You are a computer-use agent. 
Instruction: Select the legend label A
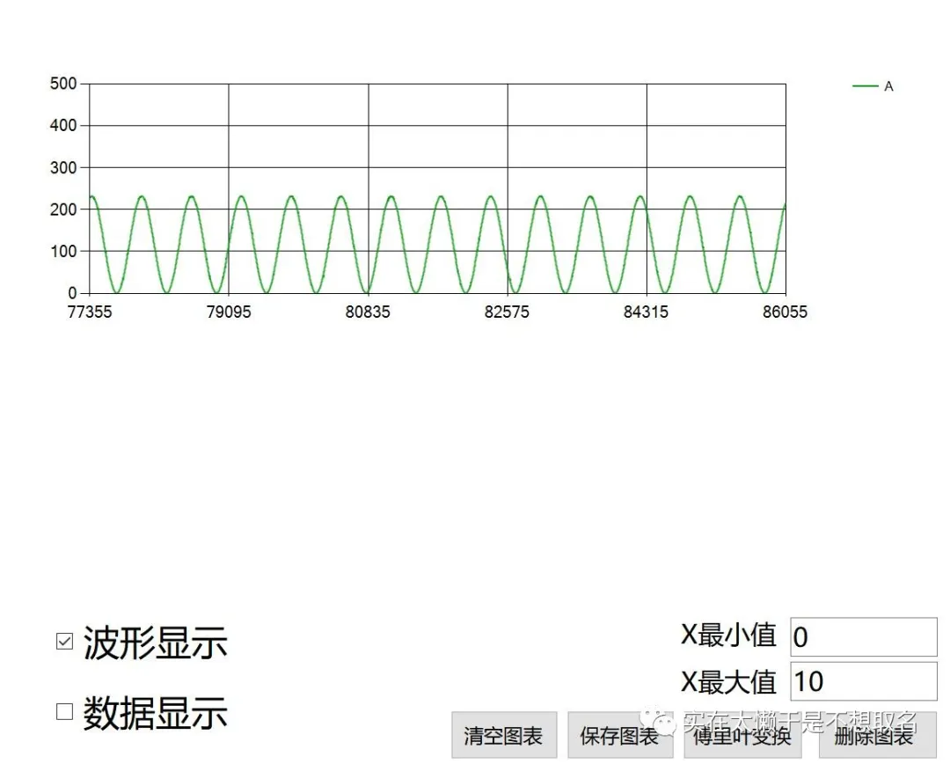pos(888,86)
